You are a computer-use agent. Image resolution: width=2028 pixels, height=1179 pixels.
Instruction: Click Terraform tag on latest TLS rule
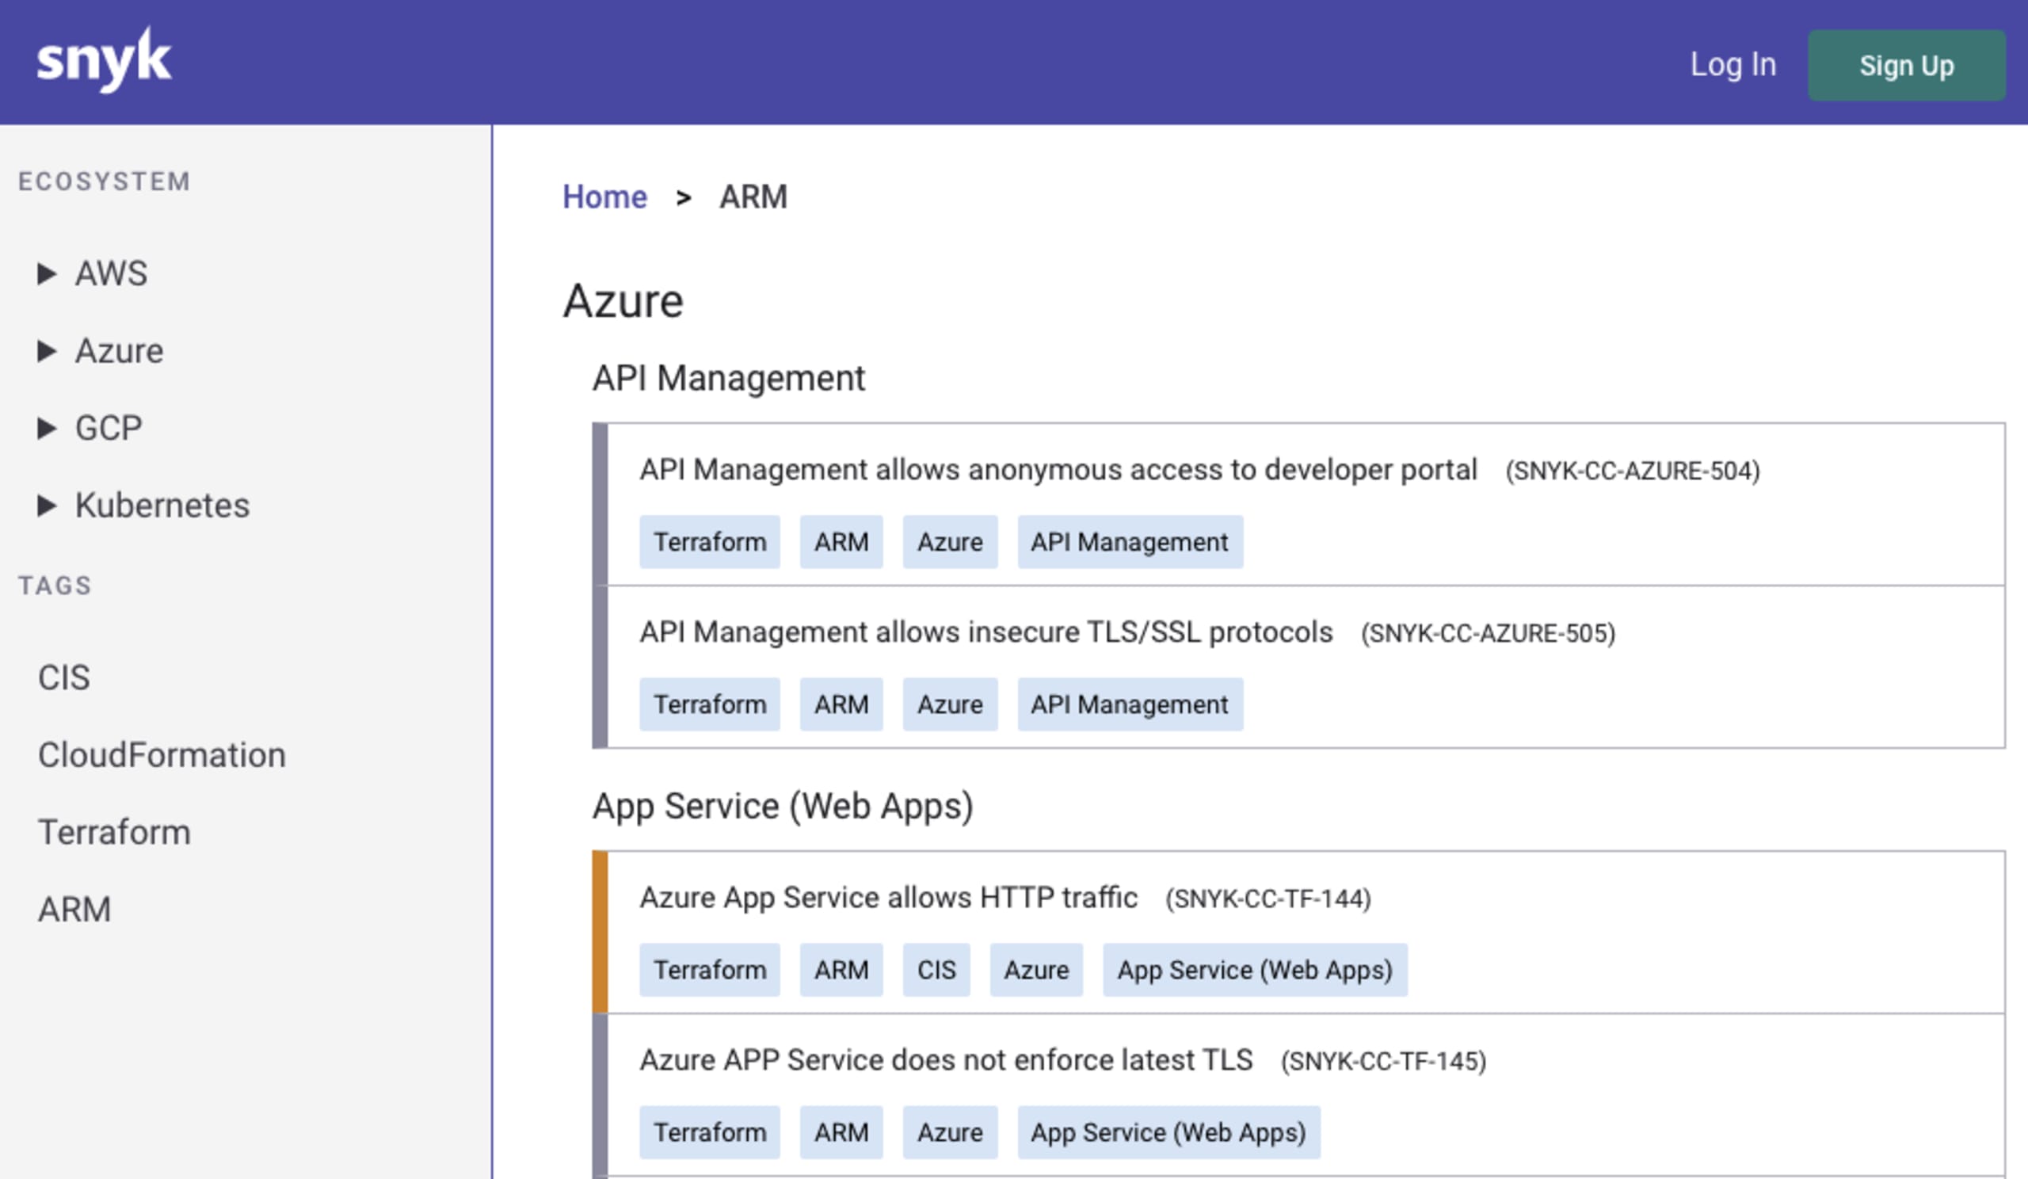tap(710, 1133)
